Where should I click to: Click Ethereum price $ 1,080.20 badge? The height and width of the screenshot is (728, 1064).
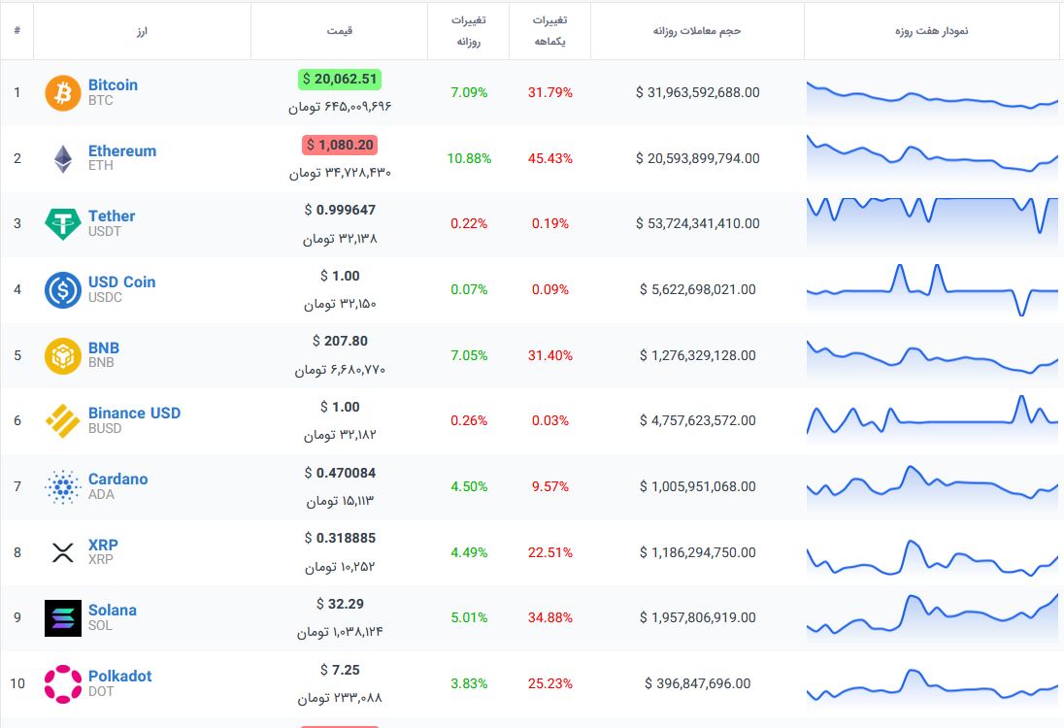339,145
